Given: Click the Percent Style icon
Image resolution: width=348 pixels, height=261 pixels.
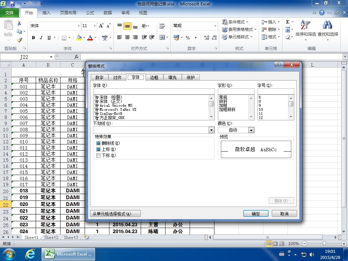Looking at the screenshot, I should tap(188, 38).
